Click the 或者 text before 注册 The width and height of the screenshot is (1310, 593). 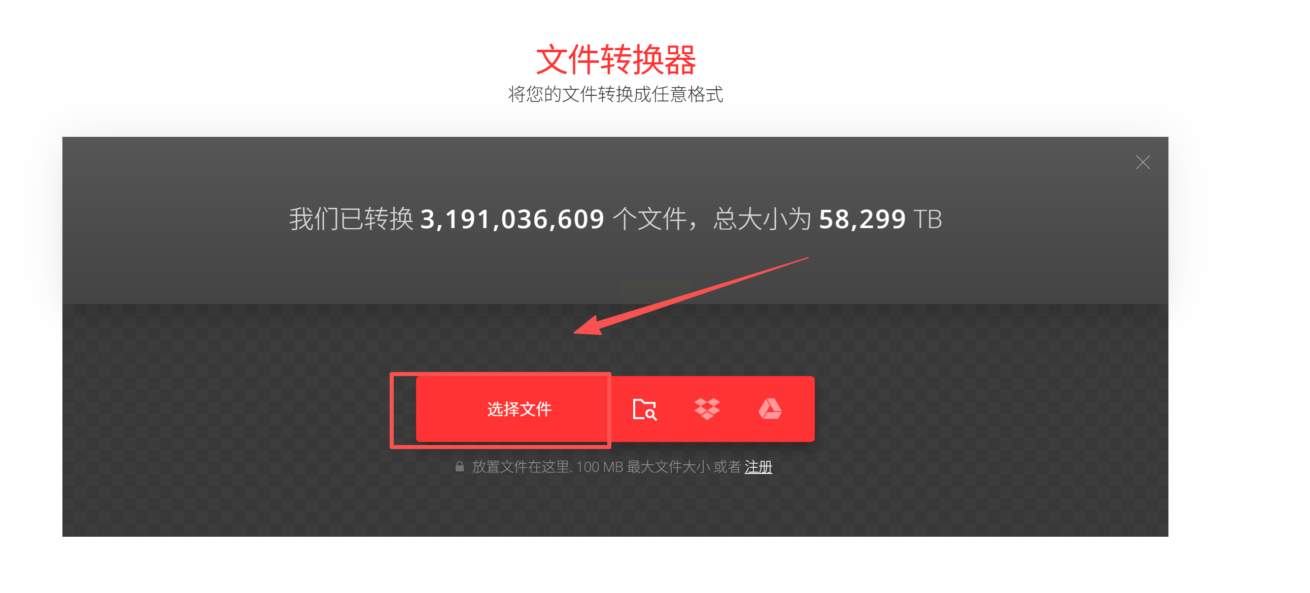[x=727, y=466]
